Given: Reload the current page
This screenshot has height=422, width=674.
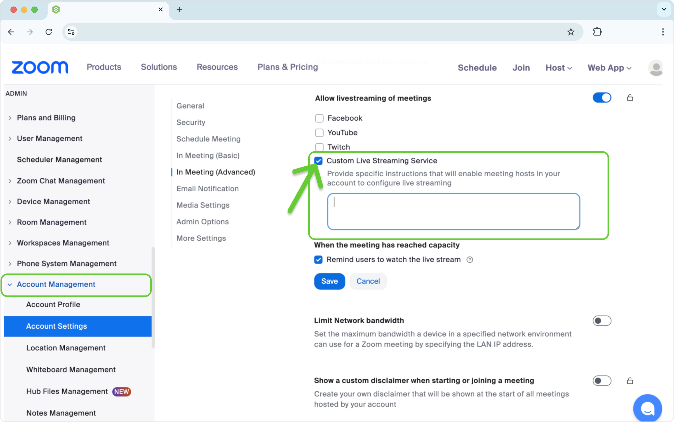Looking at the screenshot, I should point(49,32).
